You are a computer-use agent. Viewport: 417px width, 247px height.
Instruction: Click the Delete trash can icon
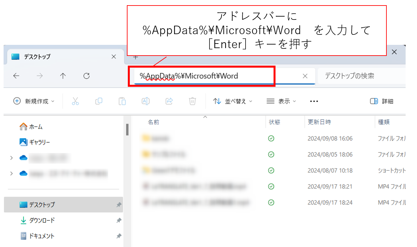tap(192, 101)
